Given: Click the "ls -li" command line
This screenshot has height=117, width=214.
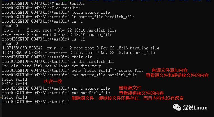Looking at the screenshot, I should 43,39.
